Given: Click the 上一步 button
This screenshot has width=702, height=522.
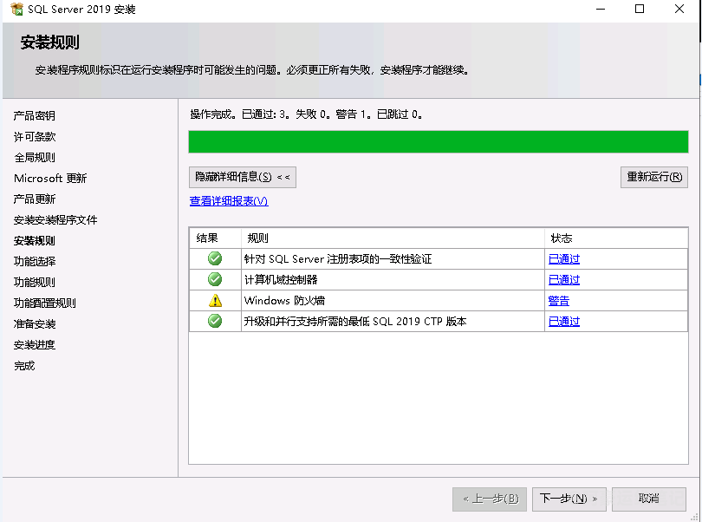Looking at the screenshot, I should click(x=490, y=499).
